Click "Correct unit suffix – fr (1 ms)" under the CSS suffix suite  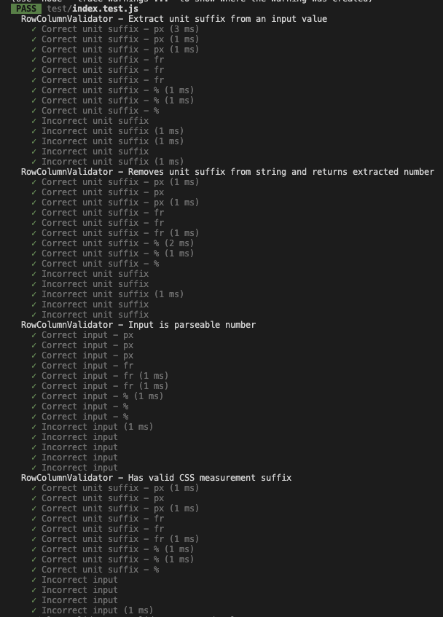point(119,539)
